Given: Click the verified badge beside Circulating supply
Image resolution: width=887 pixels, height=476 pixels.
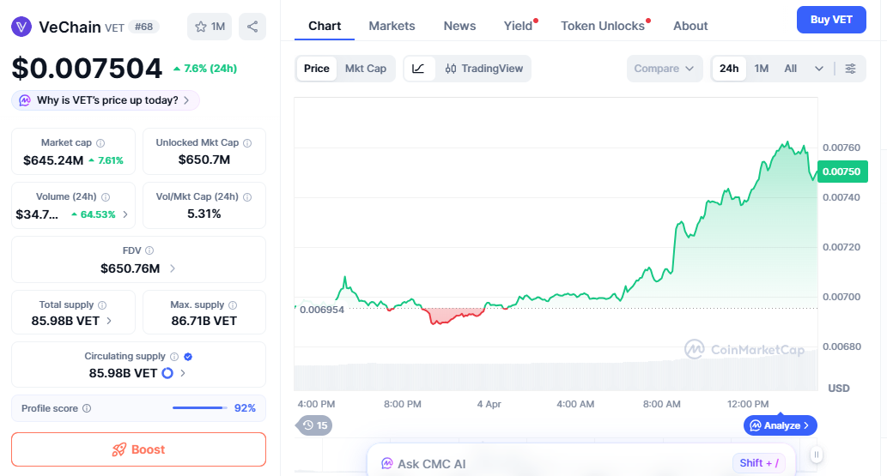Looking at the screenshot, I should tap(188, 357).
